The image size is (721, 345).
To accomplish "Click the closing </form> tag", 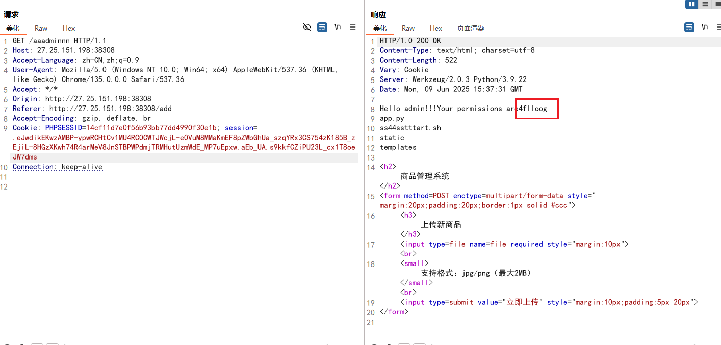I will coord(394,312).
